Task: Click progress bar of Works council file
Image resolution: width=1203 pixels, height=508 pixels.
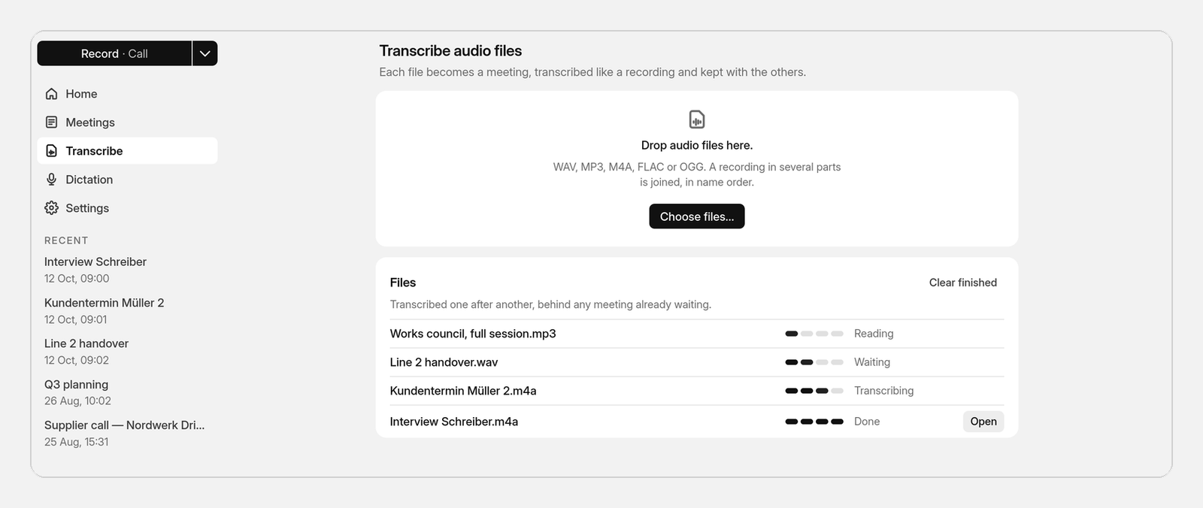Action: tap(814, 334)
